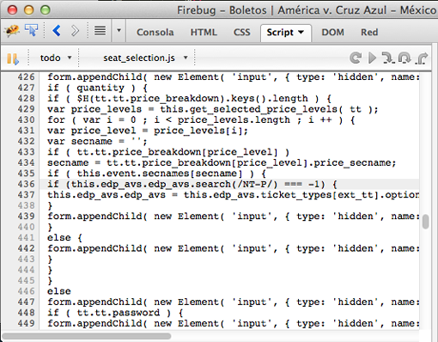The width and height of the screenshot is (438, 342).
Task: Click the Continue play button
Action: click(x=372, y=58)
